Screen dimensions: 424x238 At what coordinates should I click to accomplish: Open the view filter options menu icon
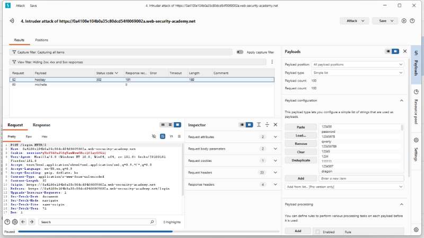[x=272, y=62]
